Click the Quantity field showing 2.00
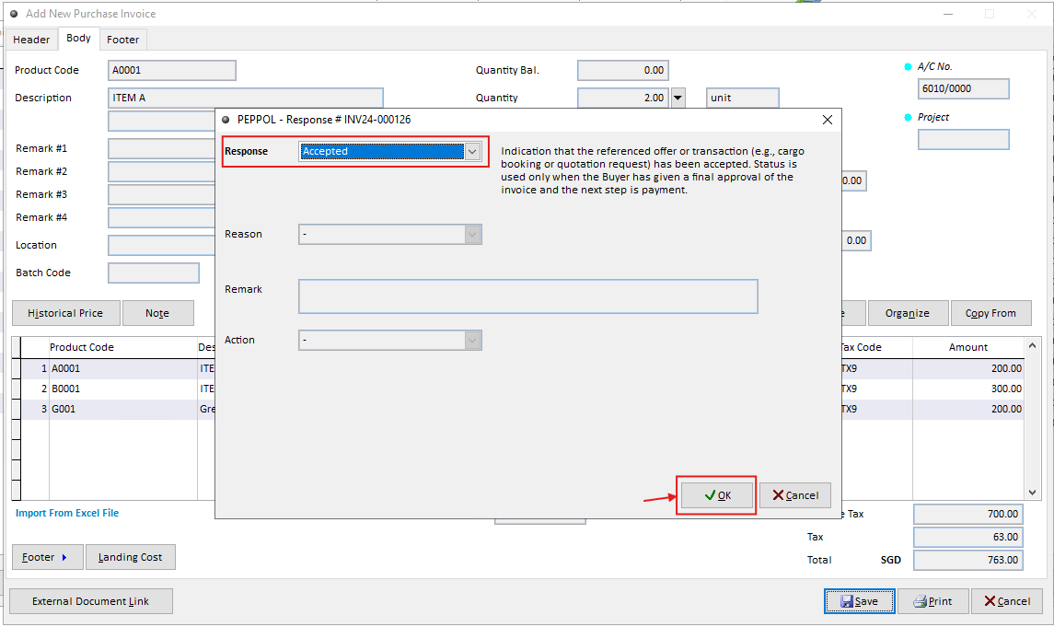The image size is (1054, 627). point(623,98)
